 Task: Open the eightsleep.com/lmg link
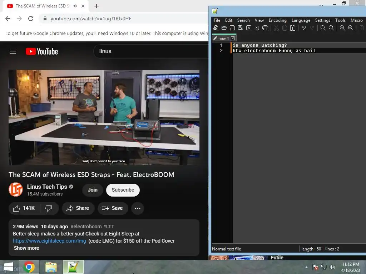(x=49, y=241)
